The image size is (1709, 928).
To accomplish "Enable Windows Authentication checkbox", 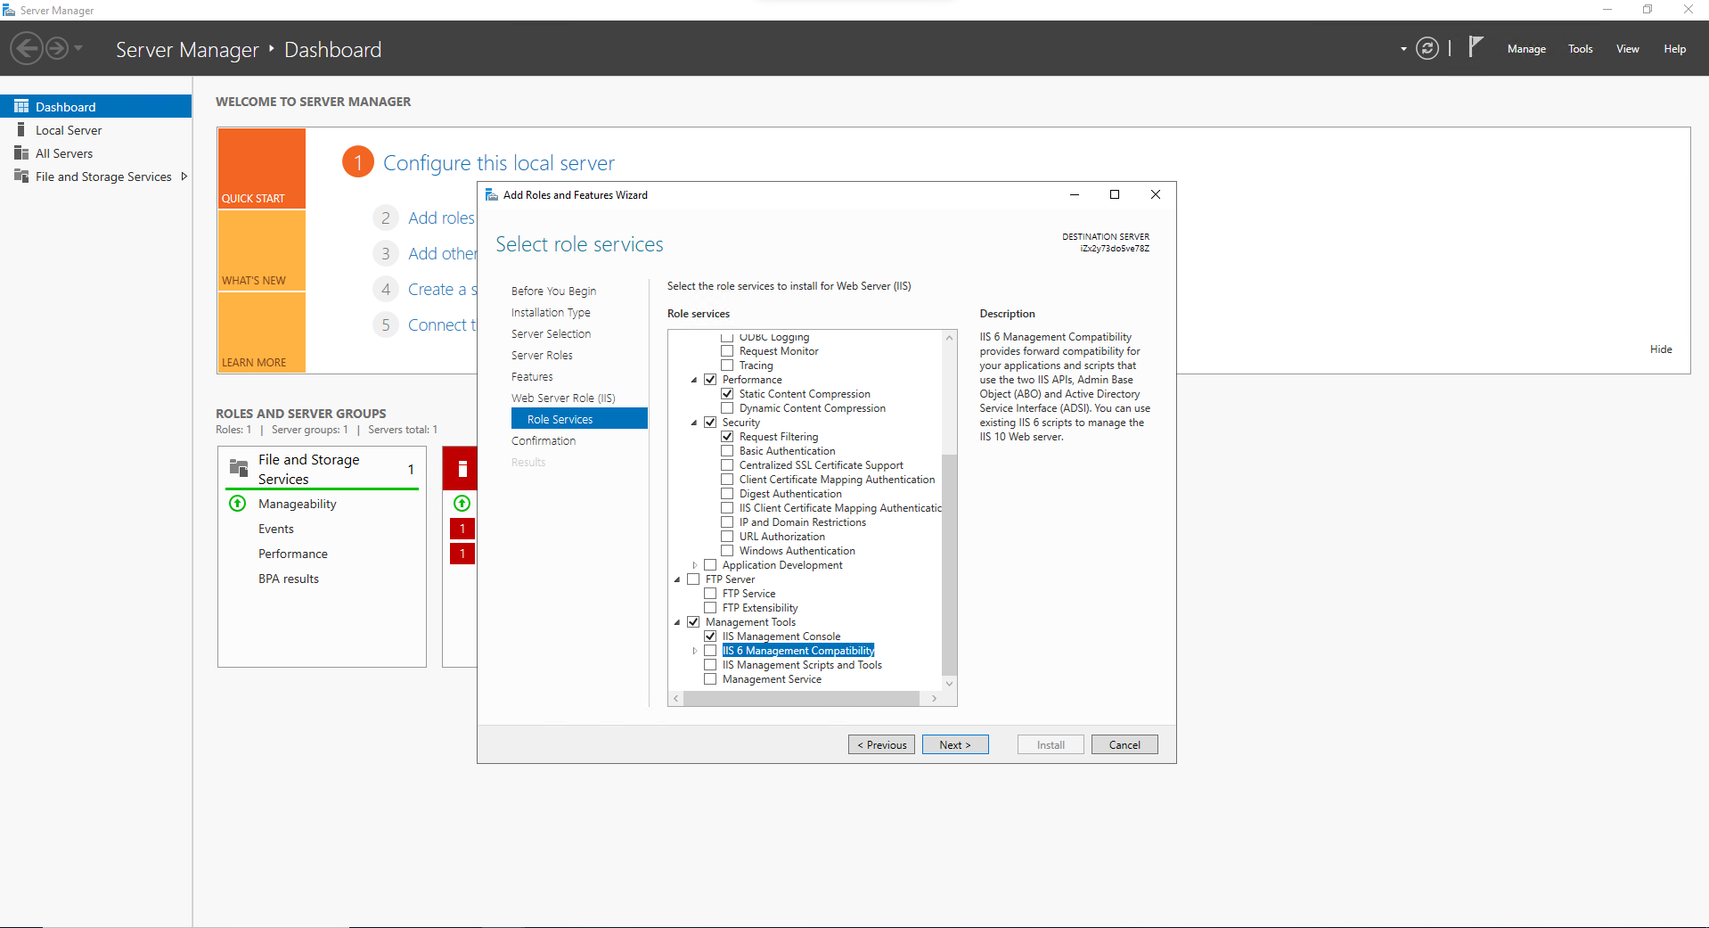I will coord(727,551).
